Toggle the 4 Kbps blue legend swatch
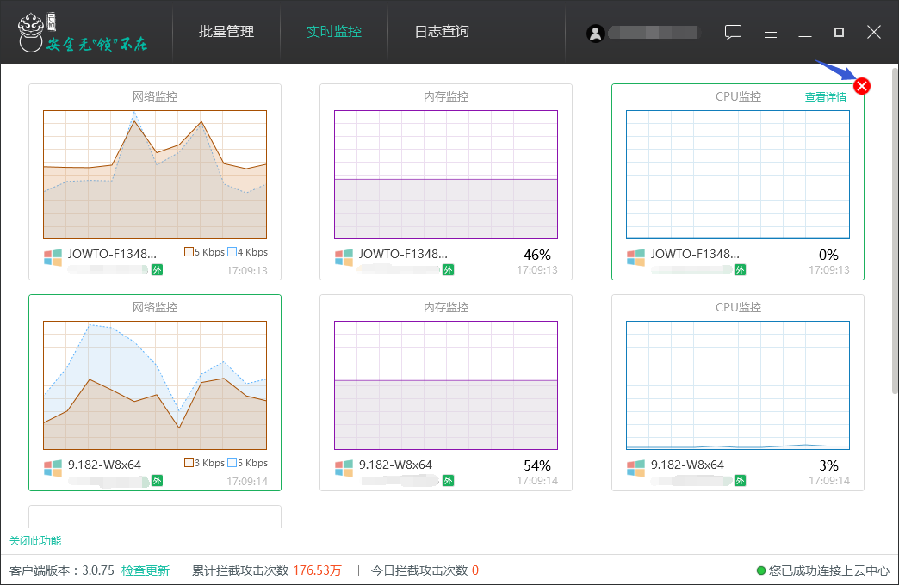The width and height of the screenshot is (899, 585). click(x=232, y=252)
